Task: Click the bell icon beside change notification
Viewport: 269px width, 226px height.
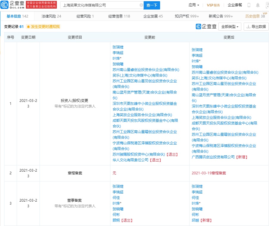Action: (29, 27)
